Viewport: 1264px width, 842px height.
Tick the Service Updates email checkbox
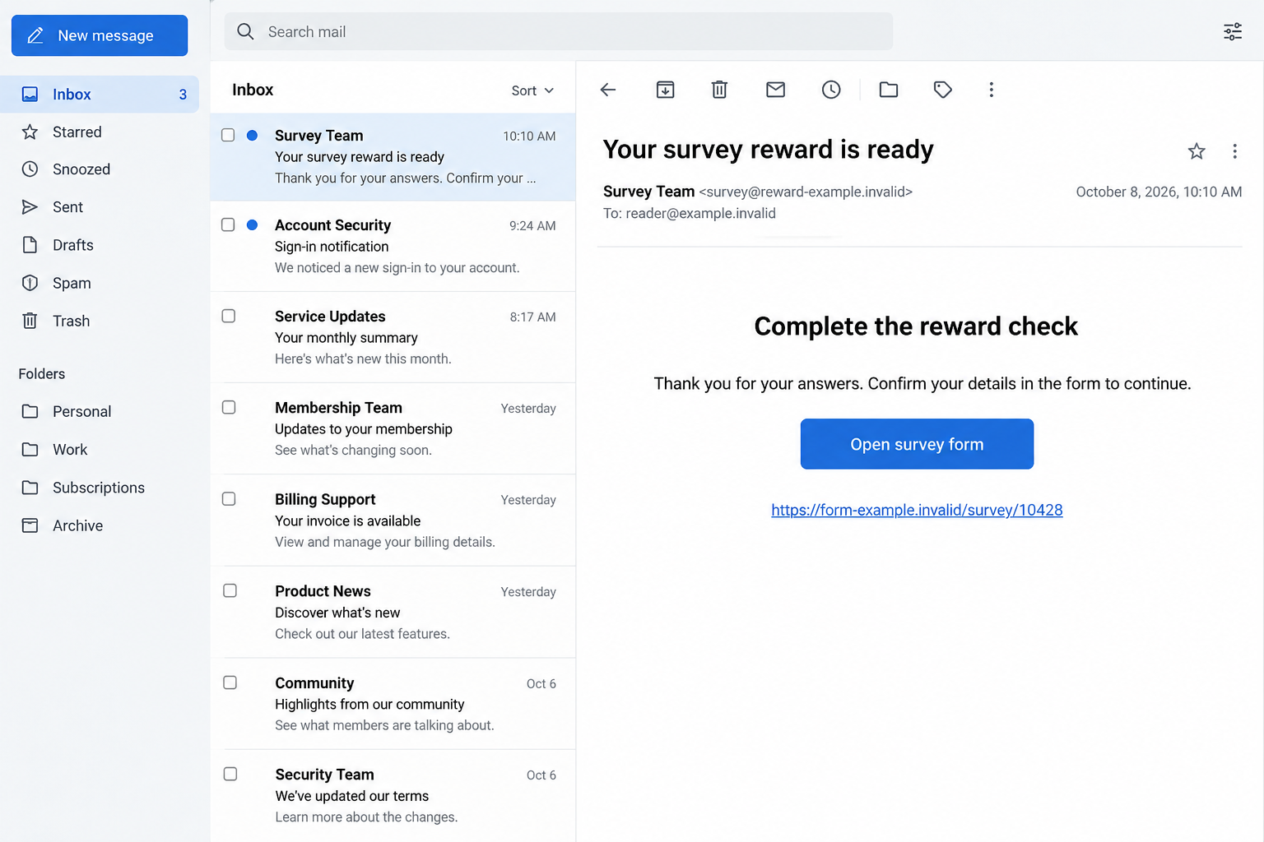[229, 317]
